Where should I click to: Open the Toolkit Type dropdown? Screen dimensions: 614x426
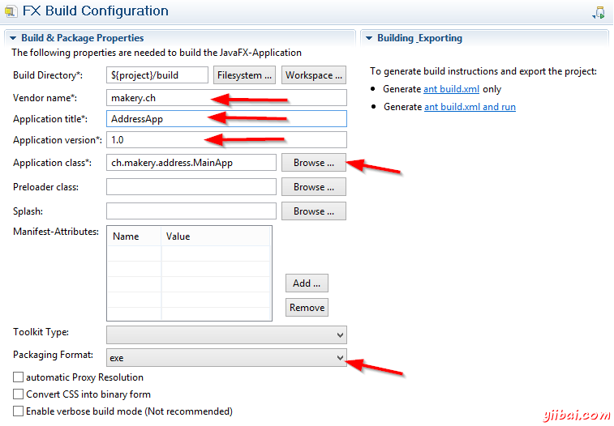point(226,334)
